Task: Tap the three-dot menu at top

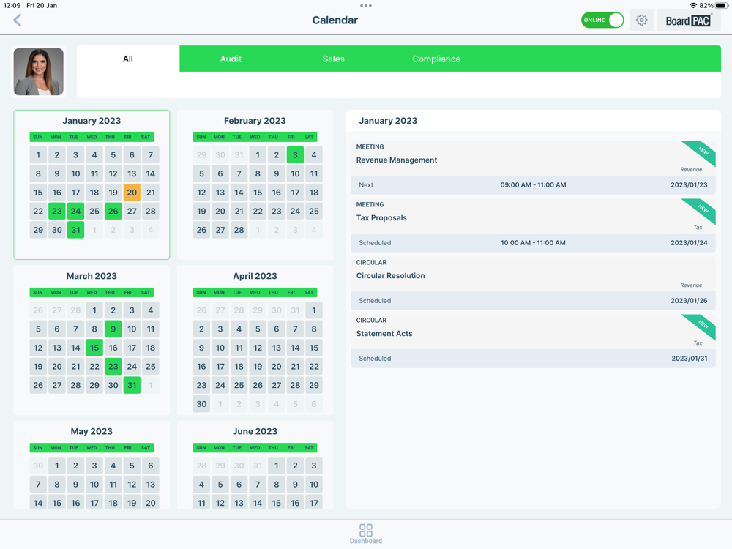Action: 366,6
